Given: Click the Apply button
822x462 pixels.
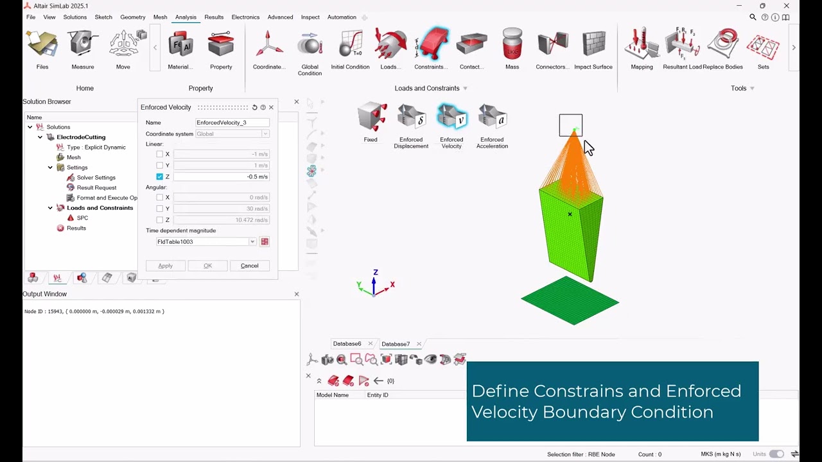Looking at the screenshot, I should coord(165,266).
